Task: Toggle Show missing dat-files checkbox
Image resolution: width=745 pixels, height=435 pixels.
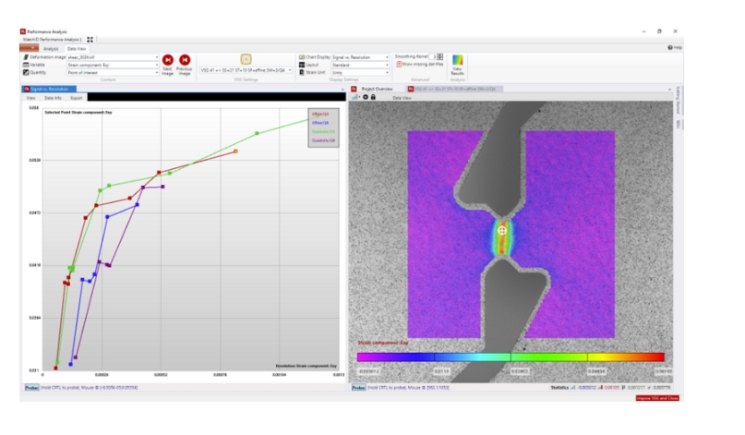Action: [x=399, y=65]
